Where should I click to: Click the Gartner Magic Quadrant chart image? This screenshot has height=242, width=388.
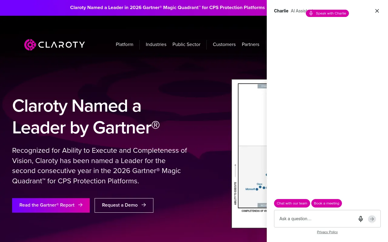249,154
